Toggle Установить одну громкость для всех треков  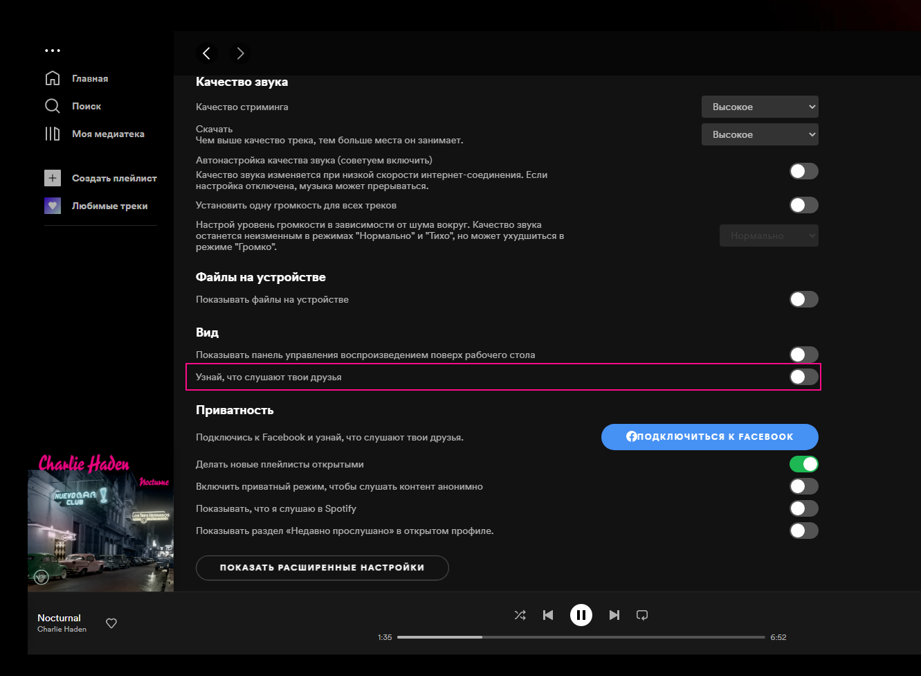click(804, 205)
